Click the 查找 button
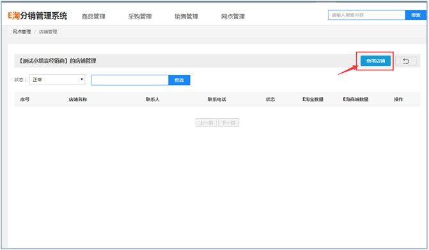Image resolution: width=429 pixels, height=250 pixels. [179, 80]
